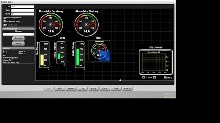Click the Edit button

pyautogui.click(x=60, y=89)
